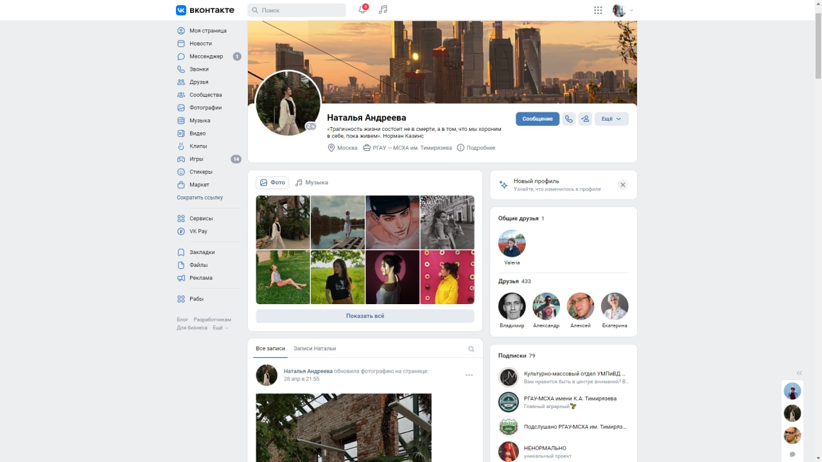This screenshot has height=462, width=822.
Task: Select the Все записи tab
Action: click(x=270, y=348)
